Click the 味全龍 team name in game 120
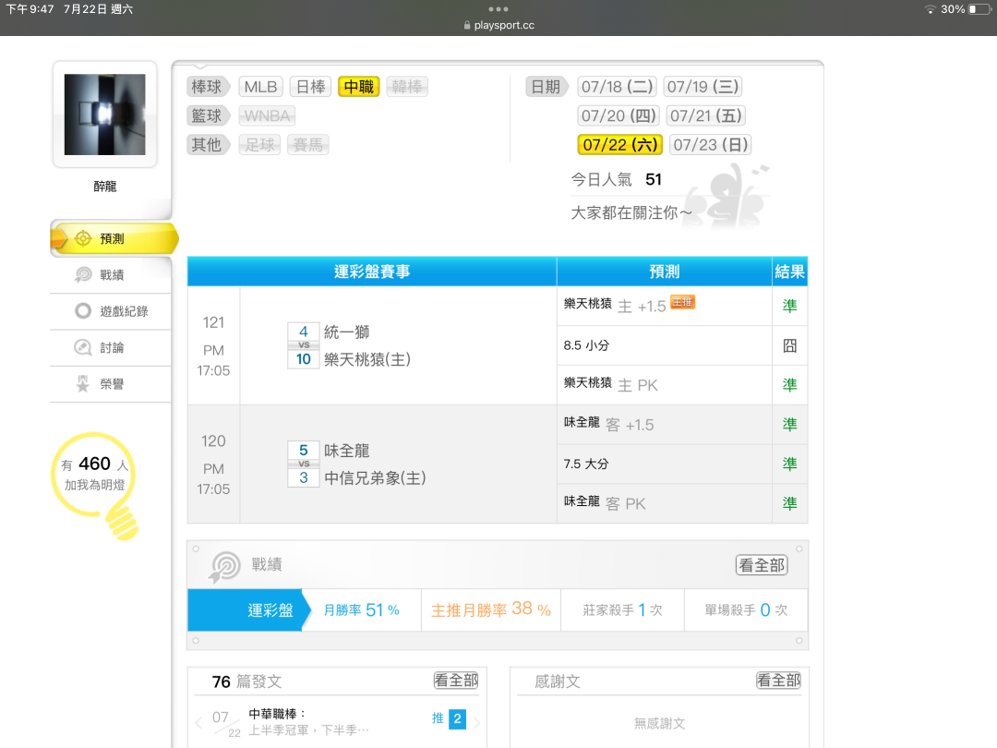 click(x=346, y=451)
